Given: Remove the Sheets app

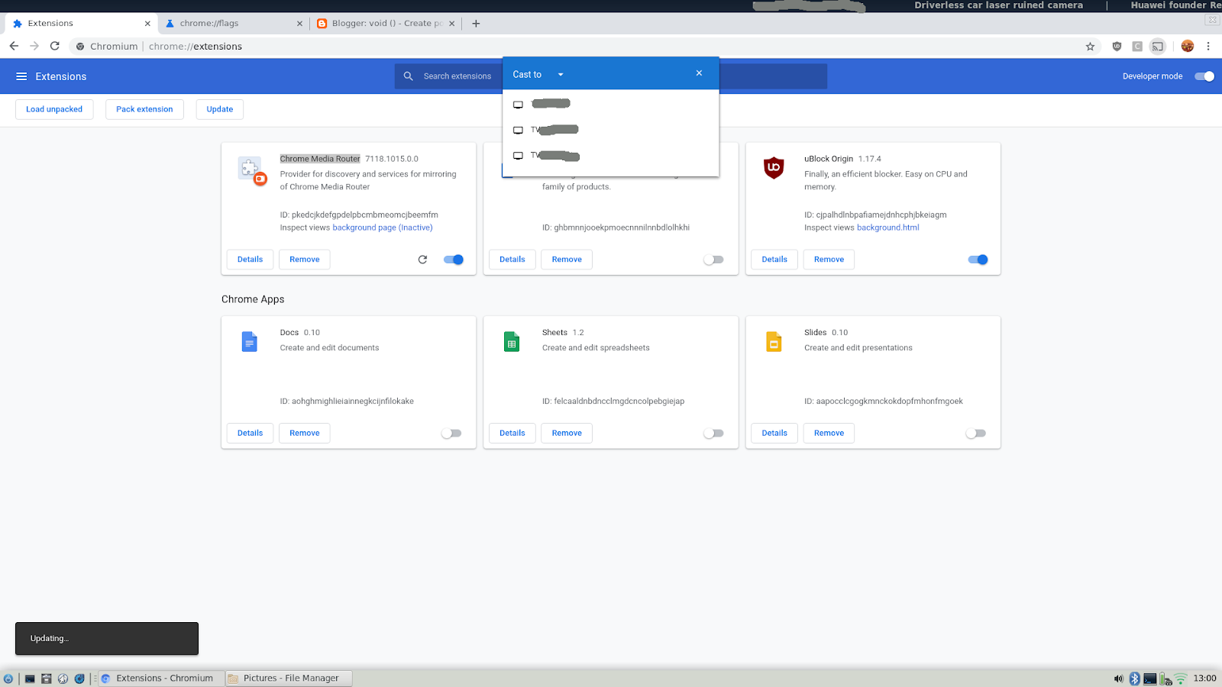Looking at the screenshot, I should coord(567,434).
